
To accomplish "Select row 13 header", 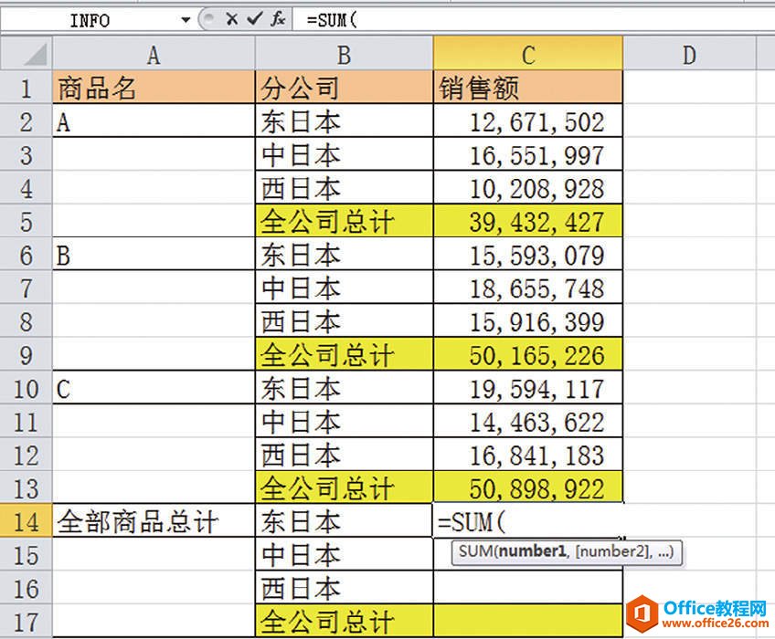I will [x=26, y=487].
